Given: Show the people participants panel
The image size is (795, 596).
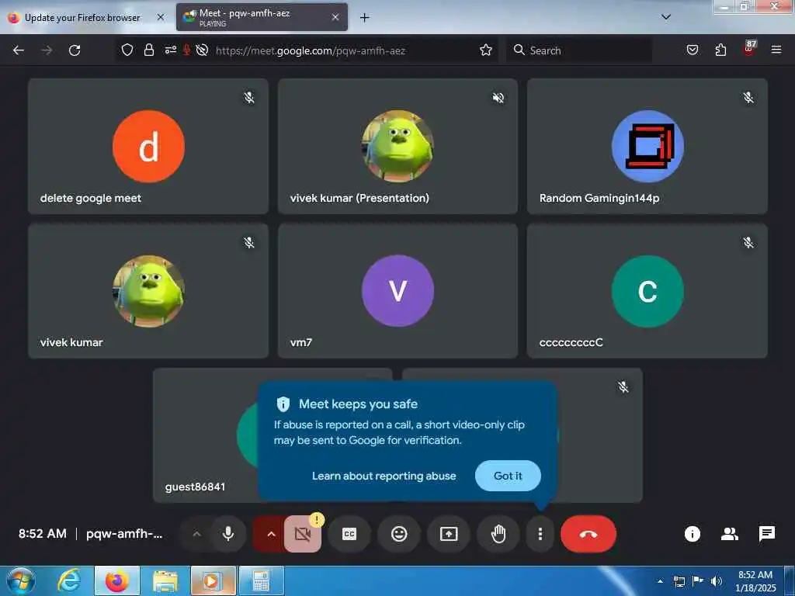Looking at the screenshot, I should [x=730, y=534].
